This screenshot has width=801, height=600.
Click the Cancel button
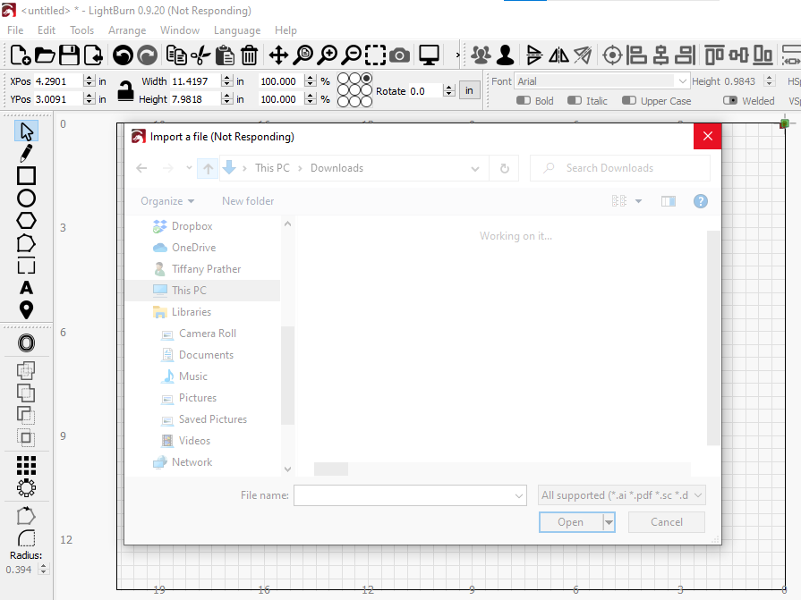click(666, 522)
